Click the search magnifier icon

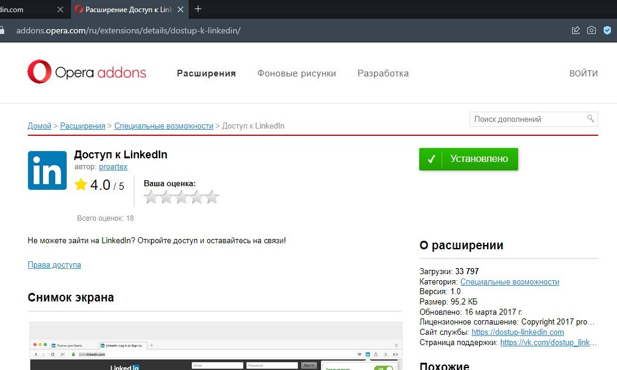tap(590, 118)
